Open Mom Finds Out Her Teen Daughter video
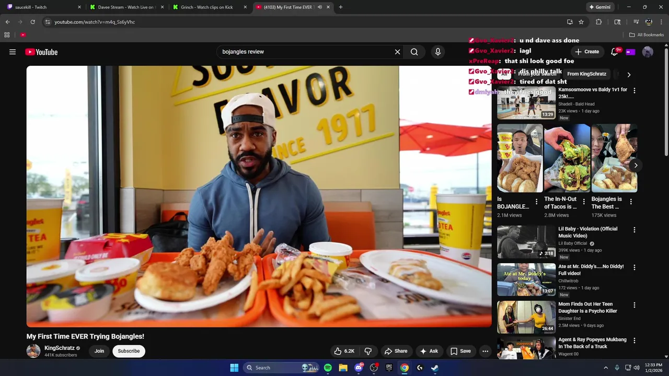Screen dimensions: 669x376 pos(587,308)
